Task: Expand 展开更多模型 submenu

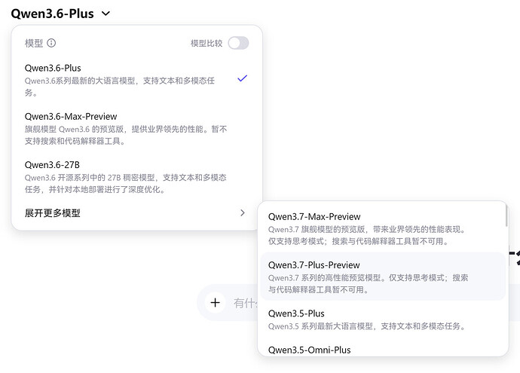Action: point(136,212)
